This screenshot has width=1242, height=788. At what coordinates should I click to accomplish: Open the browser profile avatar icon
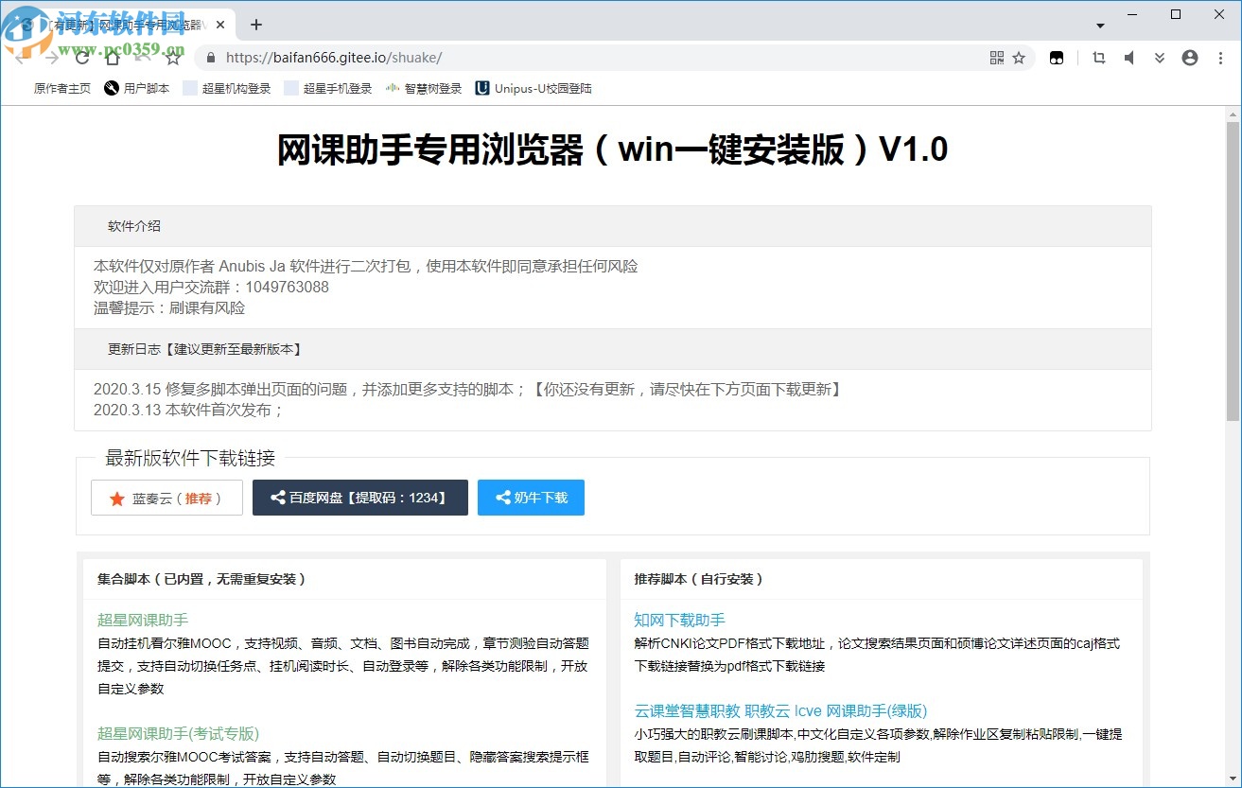[1190, 58]
